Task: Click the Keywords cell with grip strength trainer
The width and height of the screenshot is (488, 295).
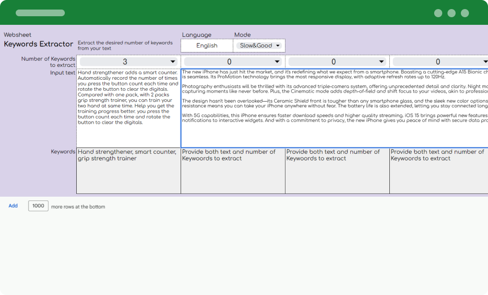Action: pyautogui.click(x=128, y=169)
